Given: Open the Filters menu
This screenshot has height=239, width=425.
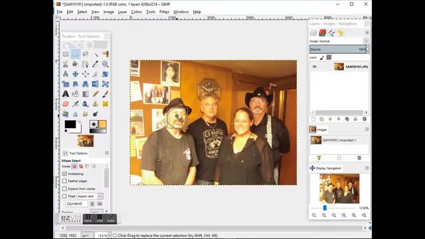Looking at the screenshot, I should click(164, 12).
